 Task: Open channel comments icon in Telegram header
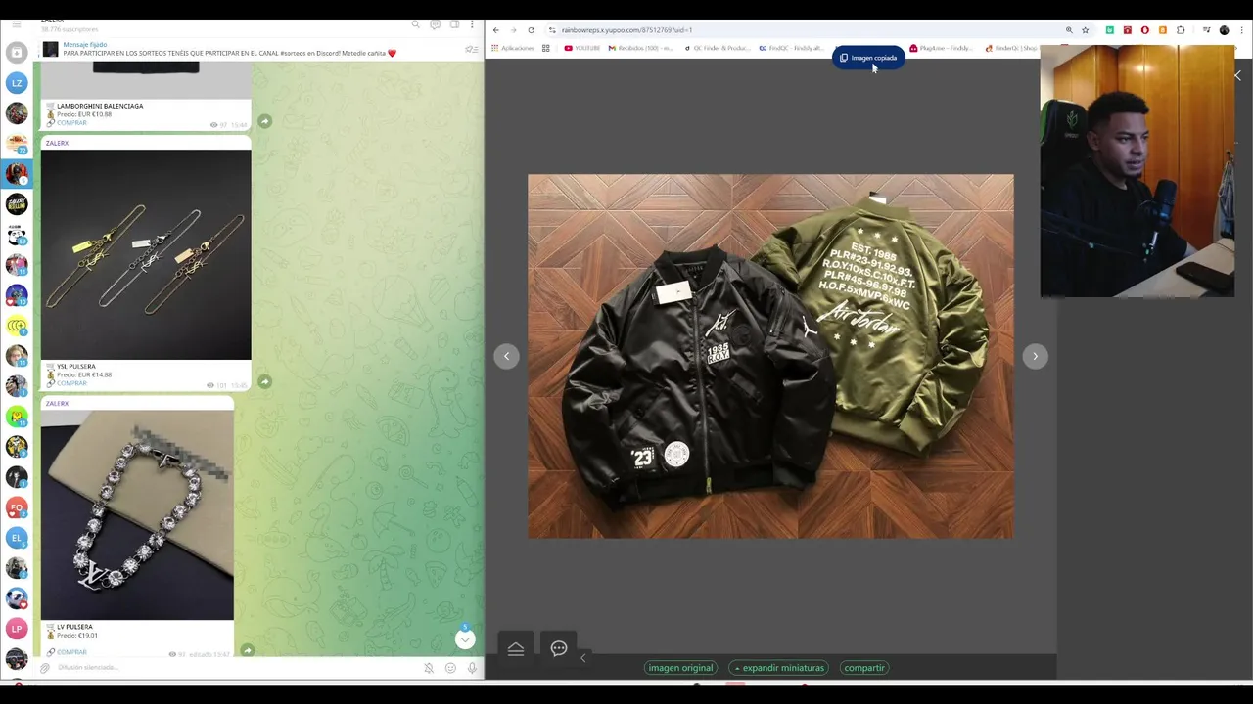[x=435, y=24]
